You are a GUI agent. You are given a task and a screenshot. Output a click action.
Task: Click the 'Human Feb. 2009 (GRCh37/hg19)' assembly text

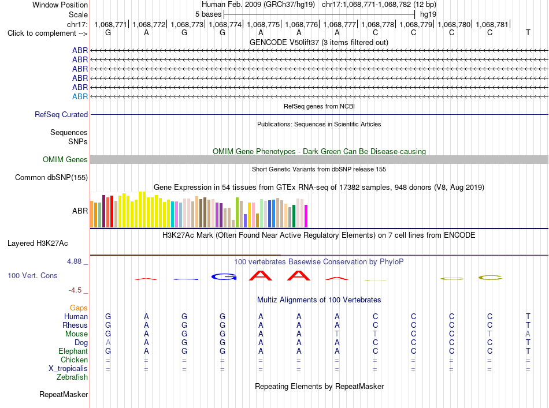[x=258, y=5]
